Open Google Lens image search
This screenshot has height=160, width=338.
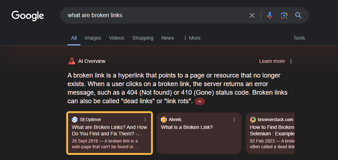coord(284,15)
